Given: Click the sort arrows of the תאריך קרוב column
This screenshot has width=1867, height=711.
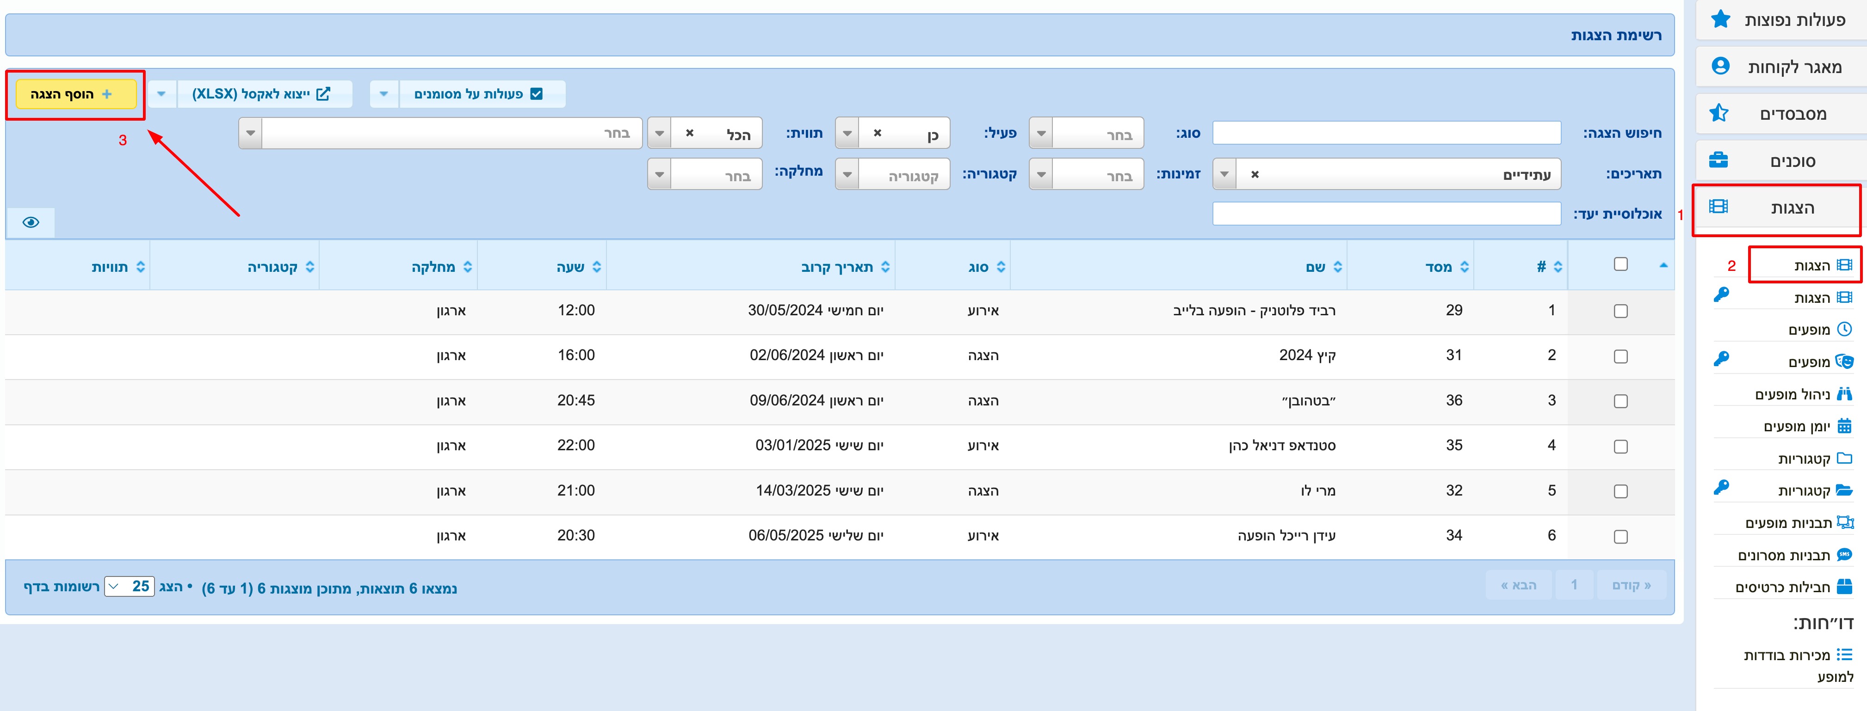Looking at the screenshot, I should click(x=886, y=267).
